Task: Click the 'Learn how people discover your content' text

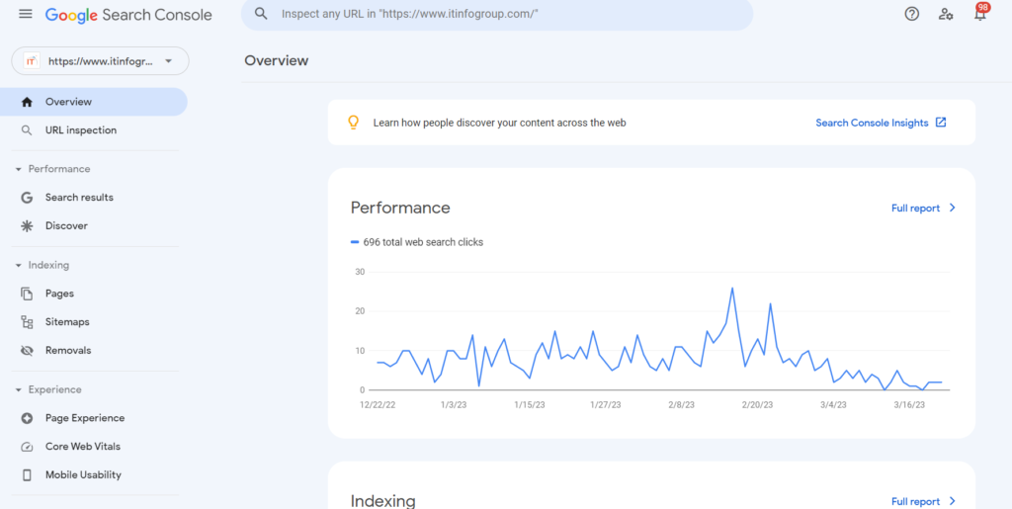Action: point(499,123)
